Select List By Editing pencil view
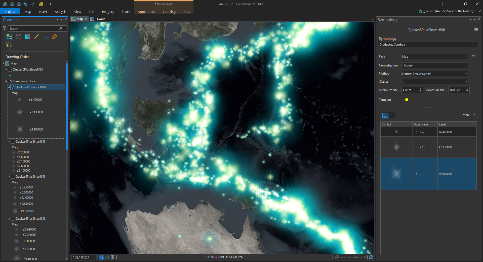The height and width of the screenshot is (262, 483). point(36,37)
